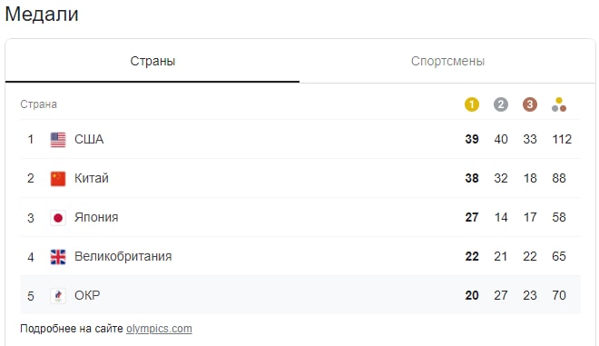Click the Страна column header
This screenshot has width=599, height=346.
coord(39,104)
